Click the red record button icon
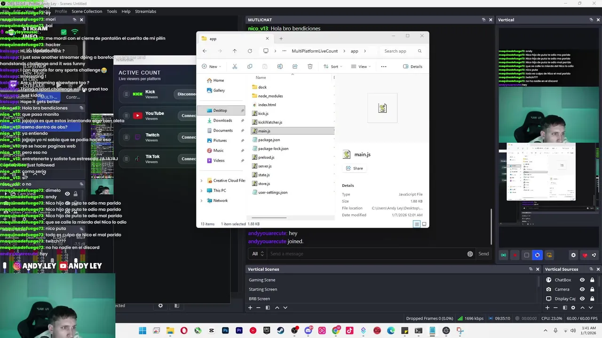The width and height of the screenshot is (602, 338). [515, 255]
